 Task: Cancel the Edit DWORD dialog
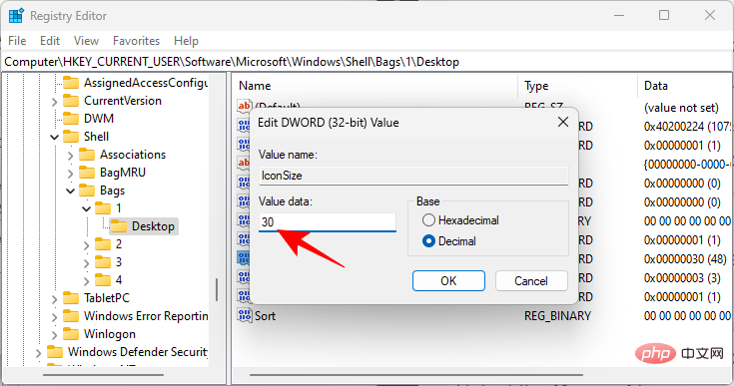pos(531,281)
